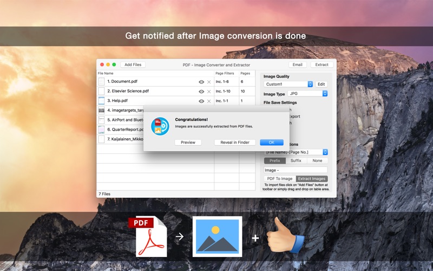433x271 pixels.
Task: Click the Help.pdf thumbnail icon
Action: coord(102,101)
